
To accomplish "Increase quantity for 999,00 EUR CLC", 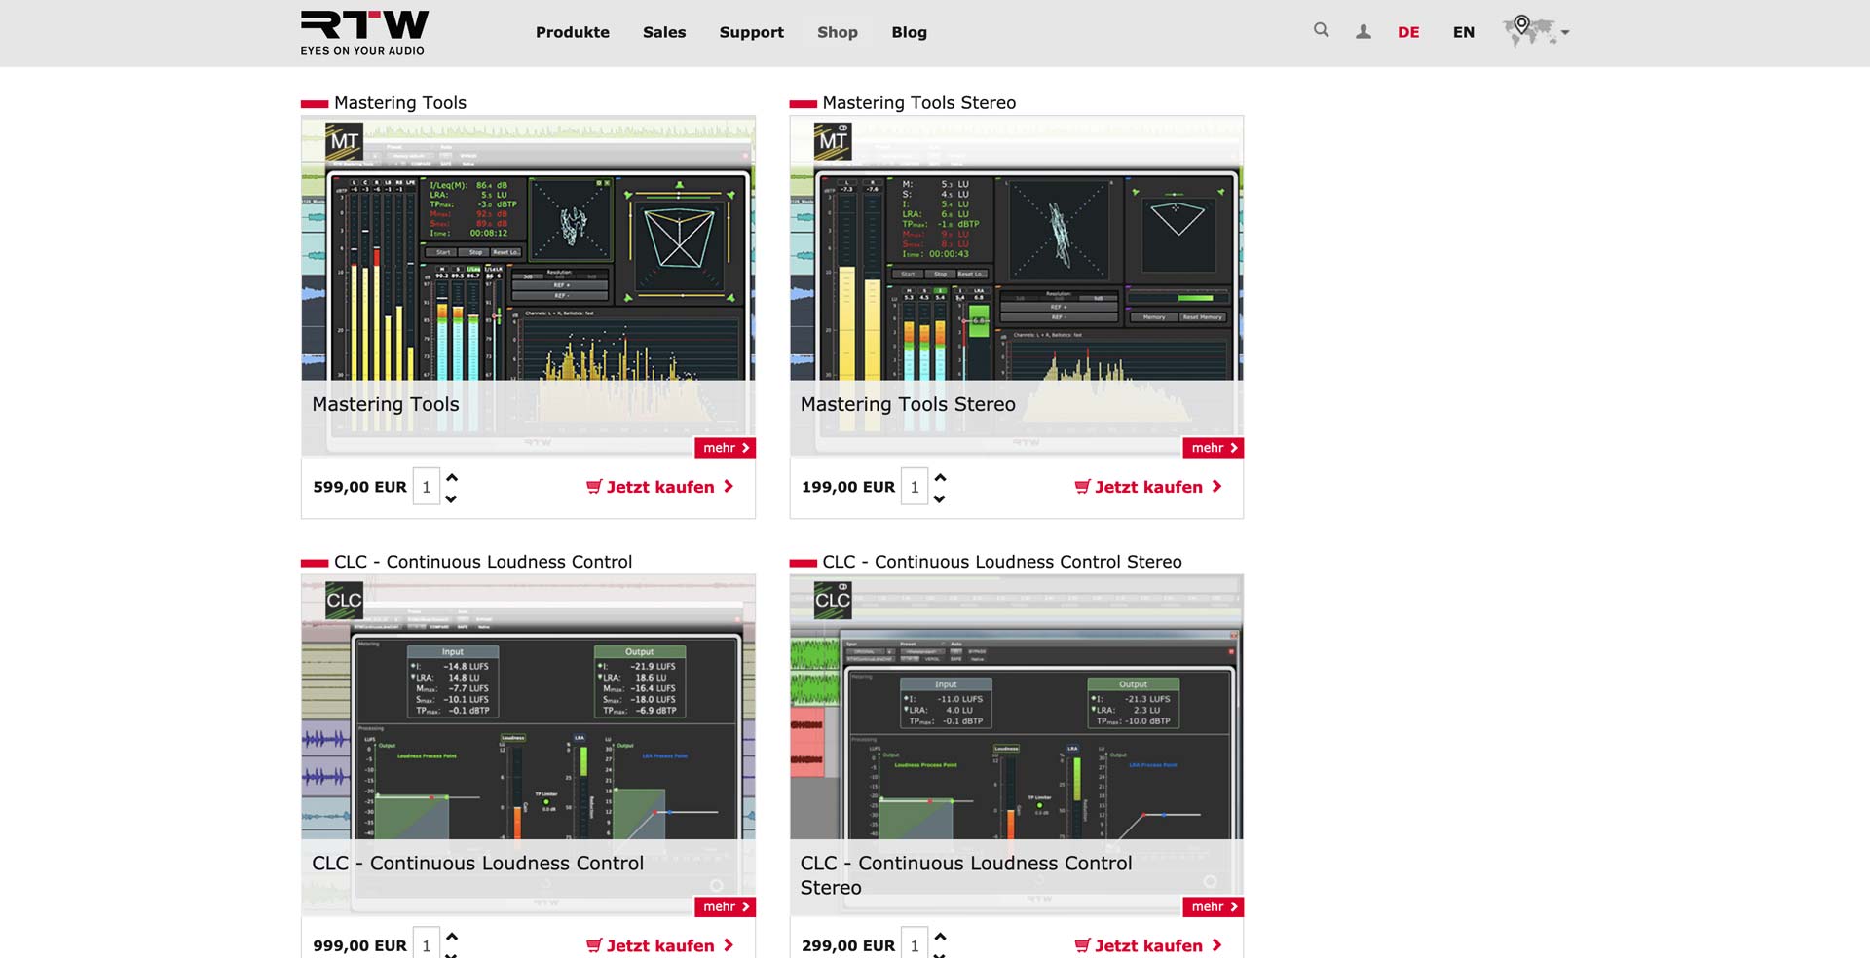I will (451, 936).
